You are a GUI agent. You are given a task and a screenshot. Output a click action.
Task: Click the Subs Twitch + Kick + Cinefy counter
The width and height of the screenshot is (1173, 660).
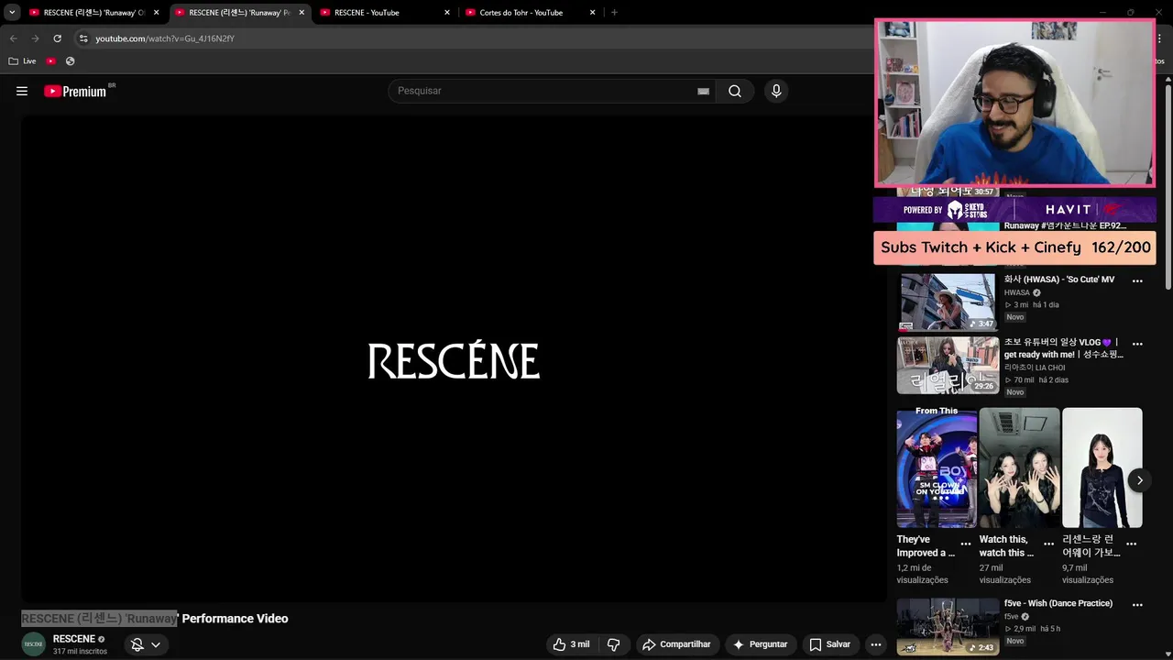click(1014, 247)
